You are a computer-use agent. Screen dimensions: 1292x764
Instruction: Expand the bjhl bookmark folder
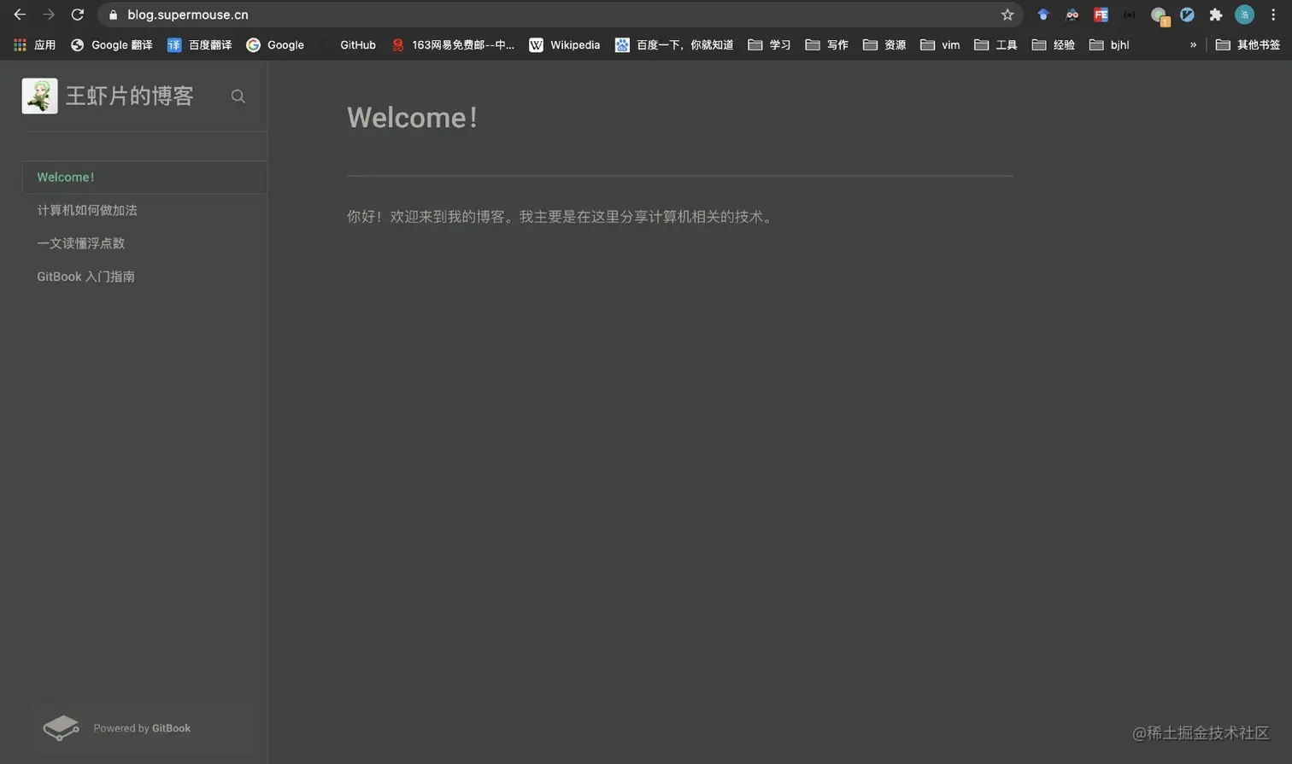click(1109, 44)
